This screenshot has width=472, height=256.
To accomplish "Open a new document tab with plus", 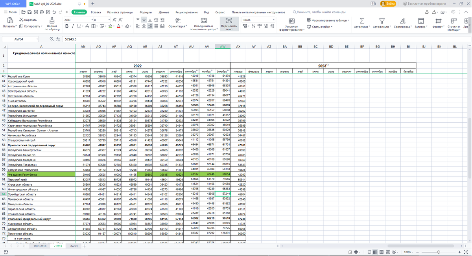I will (92, 4).
